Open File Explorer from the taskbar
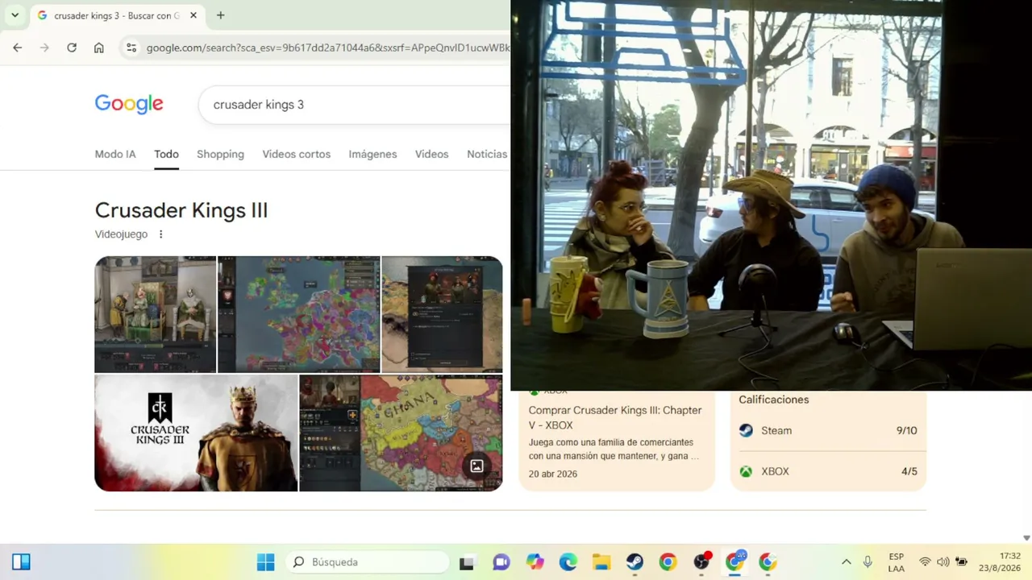This screenshot has width=1032, height=580. point(601,562)
